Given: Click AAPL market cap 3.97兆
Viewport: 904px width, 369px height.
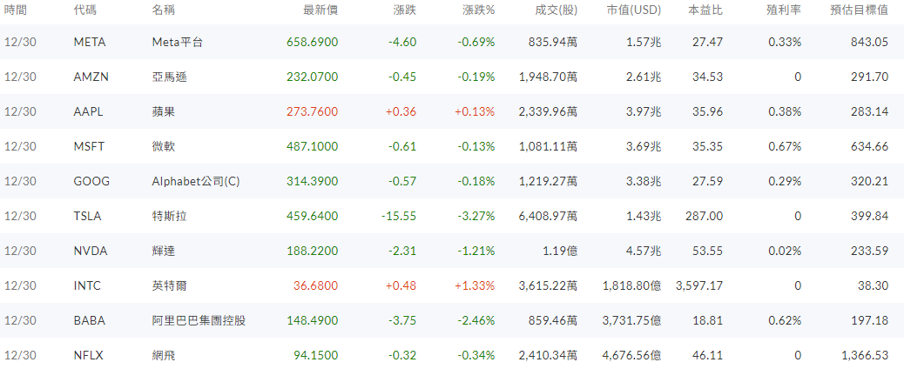Looking at the screenshot, I should click(645, 111).
